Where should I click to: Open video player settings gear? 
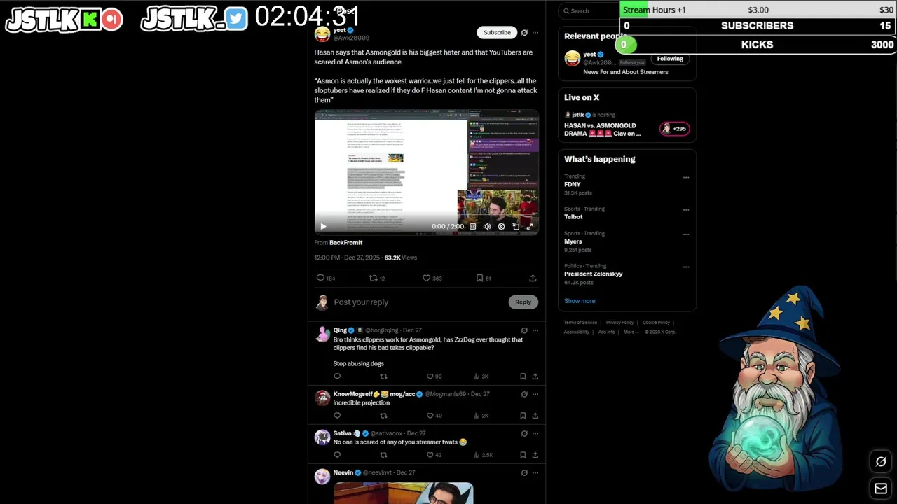tap(501, 226)
